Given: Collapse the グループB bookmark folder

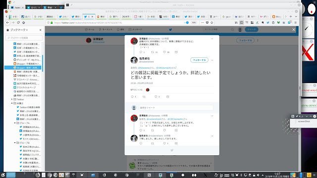Looking at the screenshot, I should tap(15, 143).
